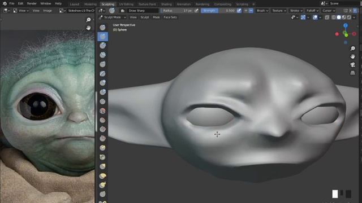Image resolution: width=362 pixels, height=203 pixels.
Task: Open the Sculpt Mode dropdown
Action: coord(113,17)
